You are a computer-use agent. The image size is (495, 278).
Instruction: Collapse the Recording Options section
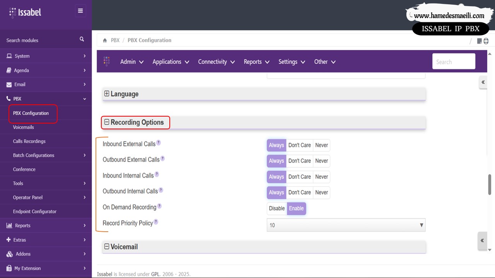pyautogui.click(x=107, y=122)
